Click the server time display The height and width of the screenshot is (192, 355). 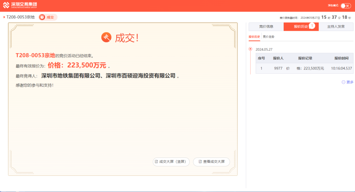[315, 17]
